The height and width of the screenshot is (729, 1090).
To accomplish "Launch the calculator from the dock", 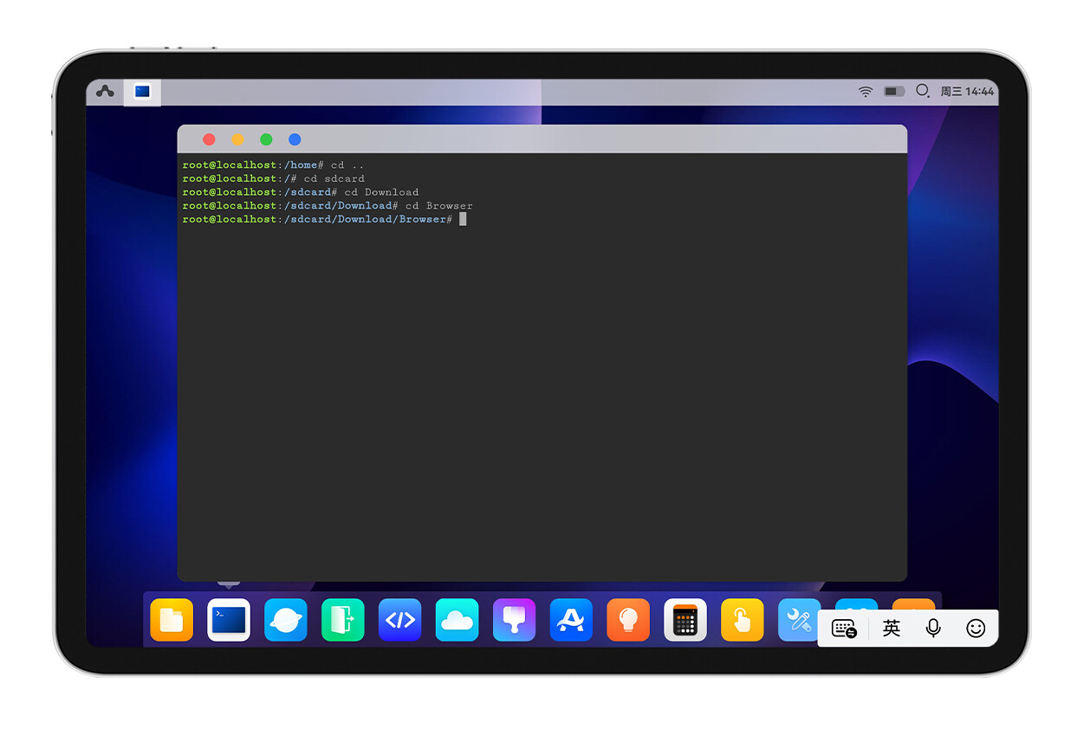I will click(685, 620).
